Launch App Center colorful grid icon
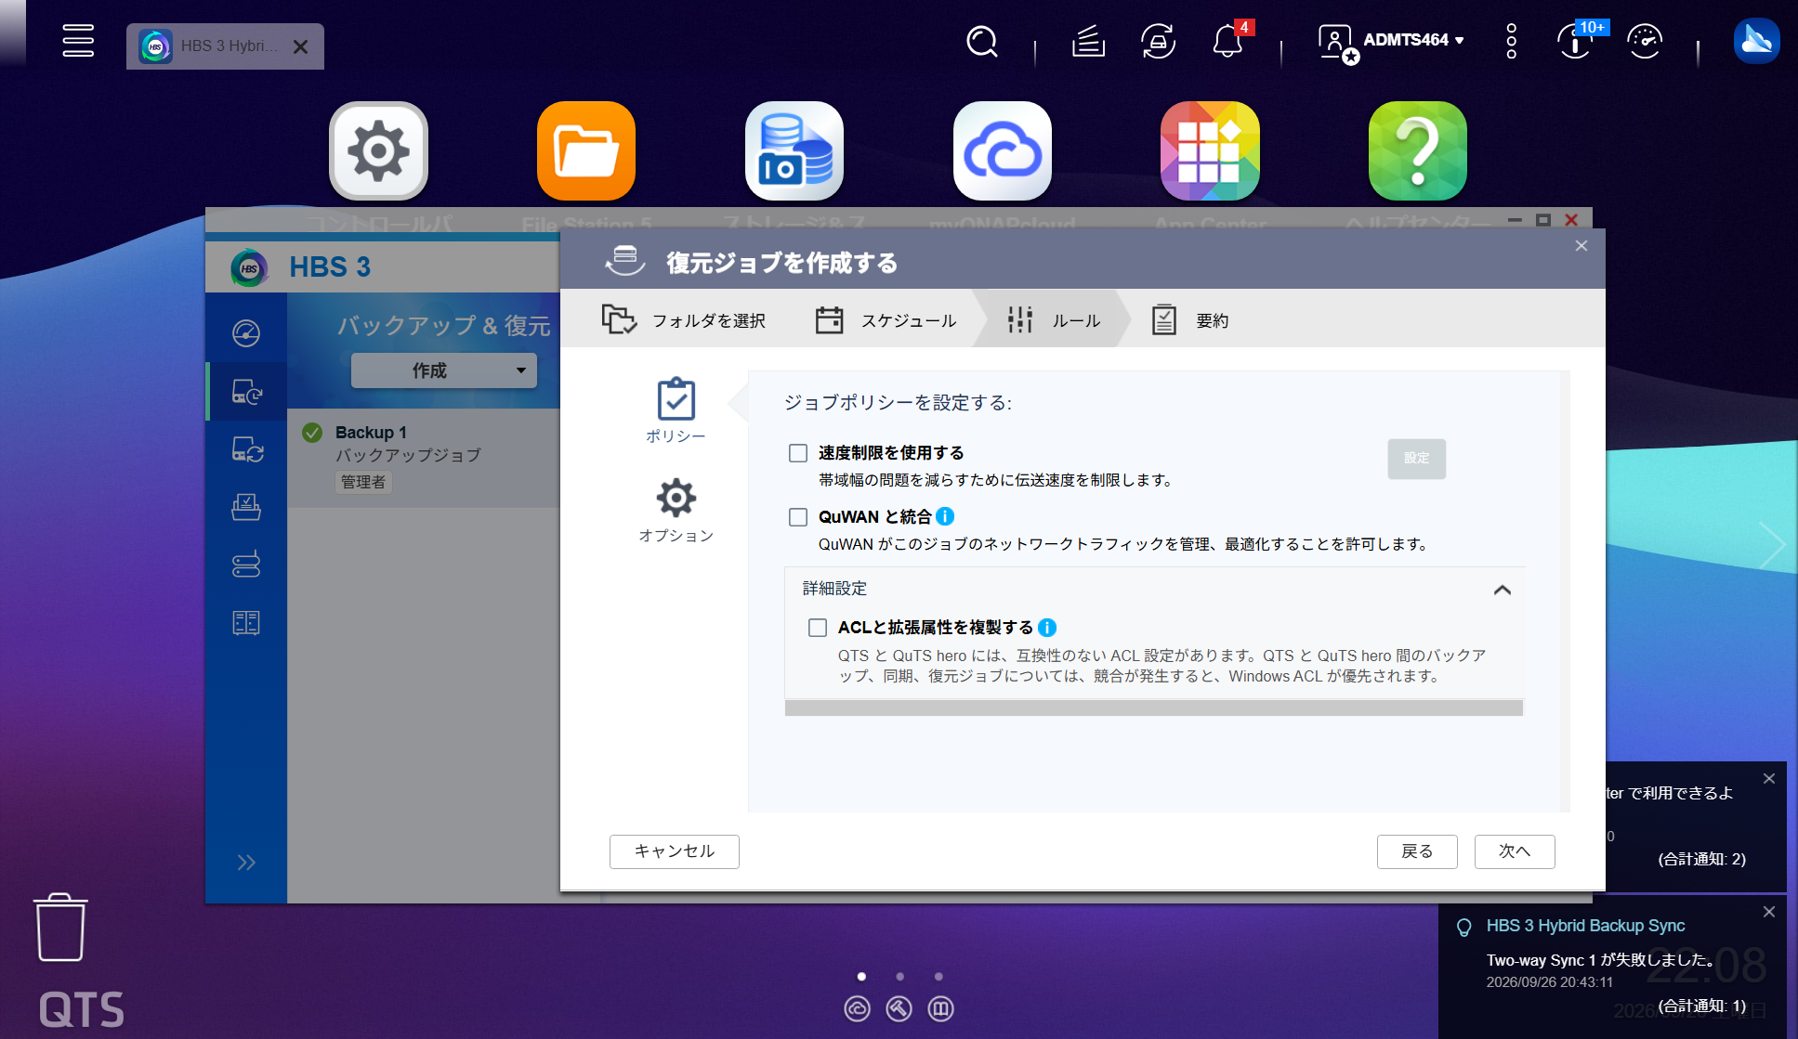Image resolution: width=1798 pixels, height=1039 pixels. pos(1210,151)
